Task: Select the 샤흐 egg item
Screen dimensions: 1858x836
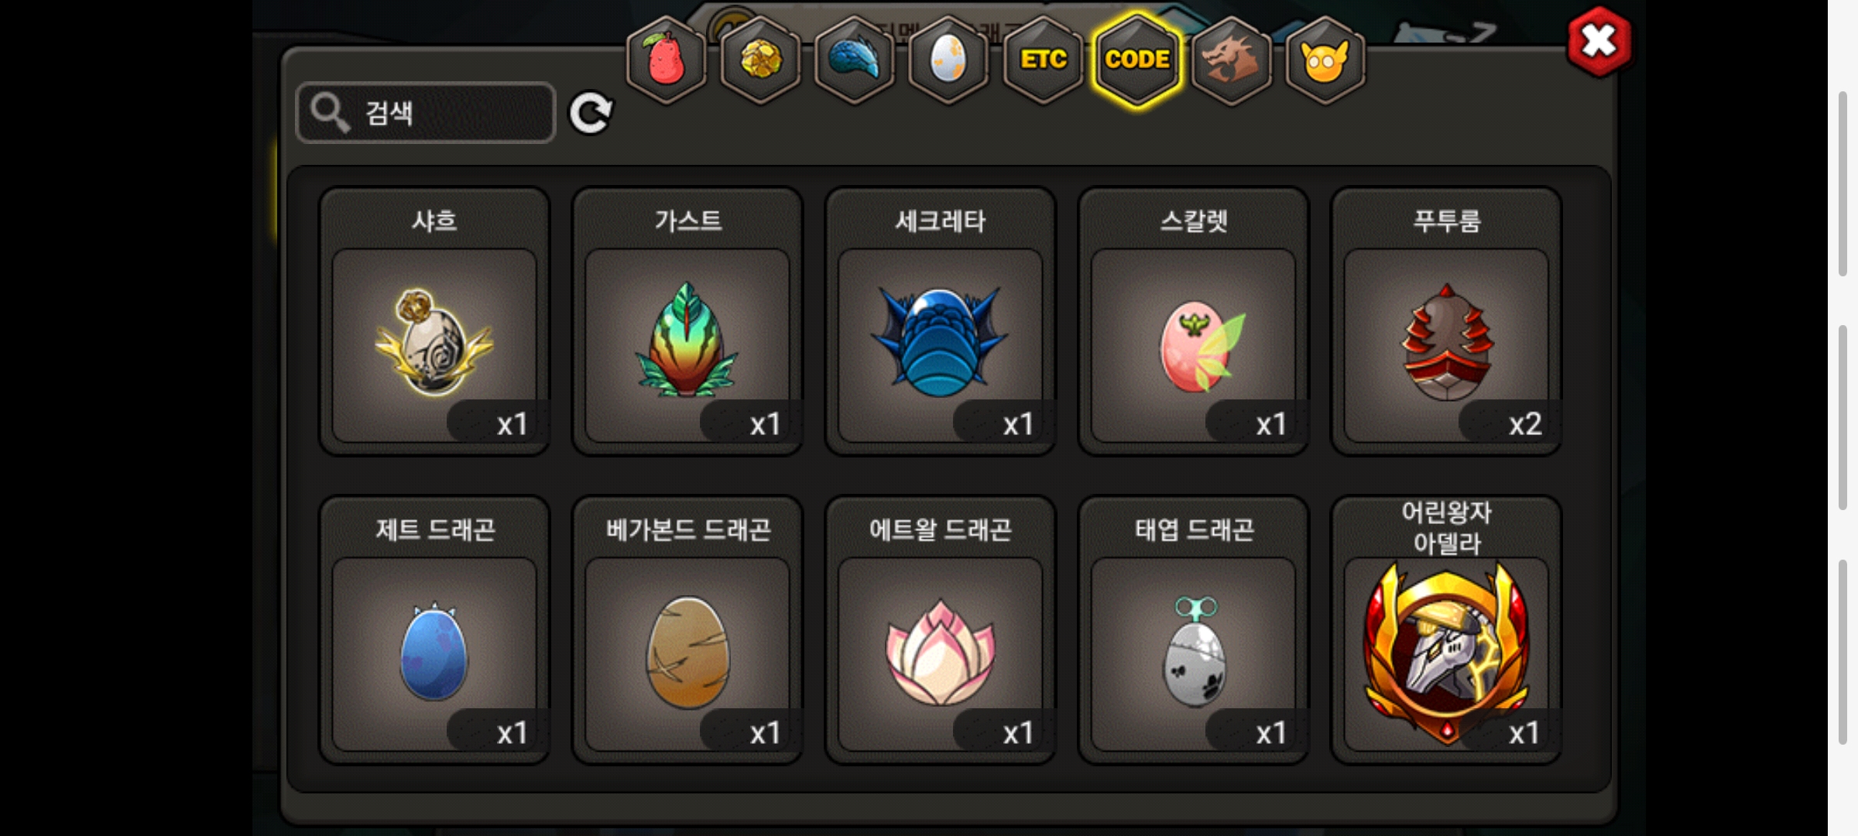Action: [434, 321]
